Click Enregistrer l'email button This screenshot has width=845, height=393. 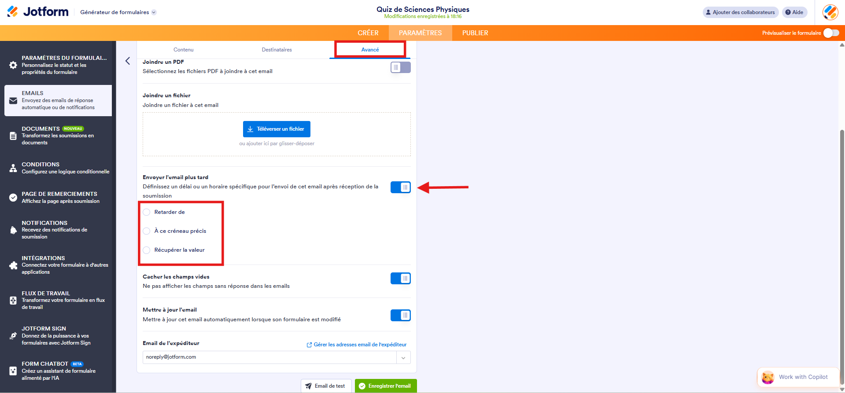tap(386, 386)
